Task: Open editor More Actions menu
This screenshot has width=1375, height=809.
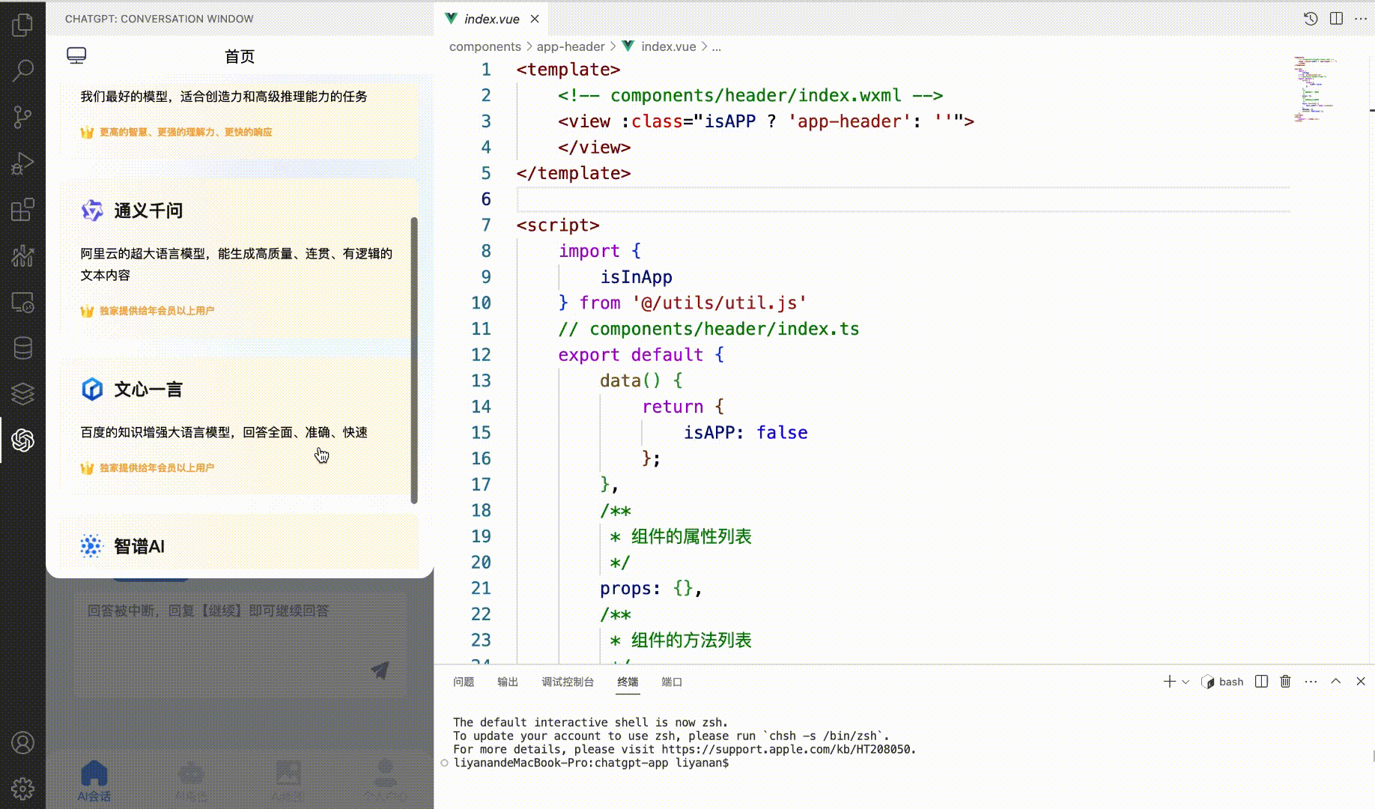Action: [1361, 19]
